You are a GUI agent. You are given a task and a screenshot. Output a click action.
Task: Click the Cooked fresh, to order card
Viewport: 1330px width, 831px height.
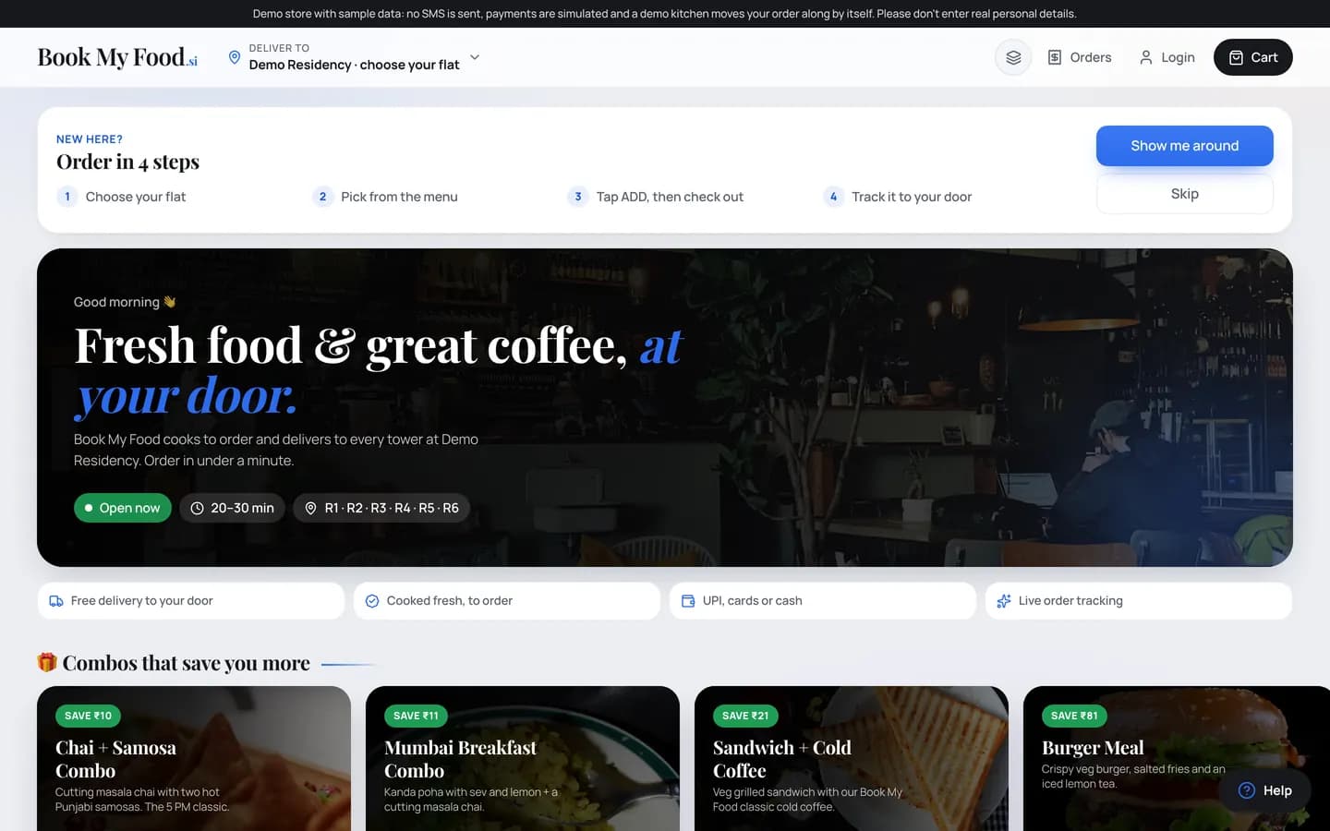pos(507,601)
